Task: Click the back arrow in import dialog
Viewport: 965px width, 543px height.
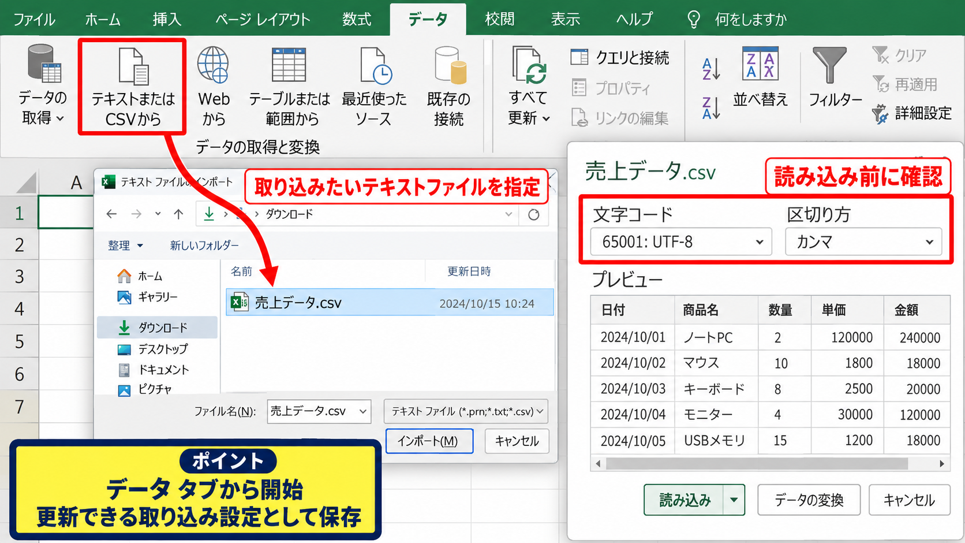Action: (x=111, y=214)
